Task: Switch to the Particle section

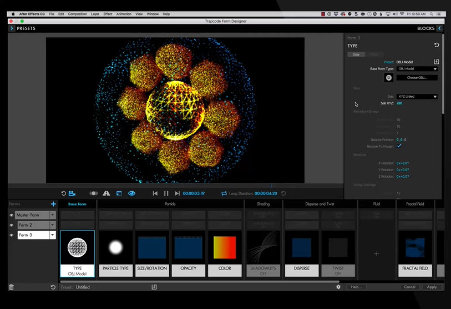Action: tap(170, 204)
